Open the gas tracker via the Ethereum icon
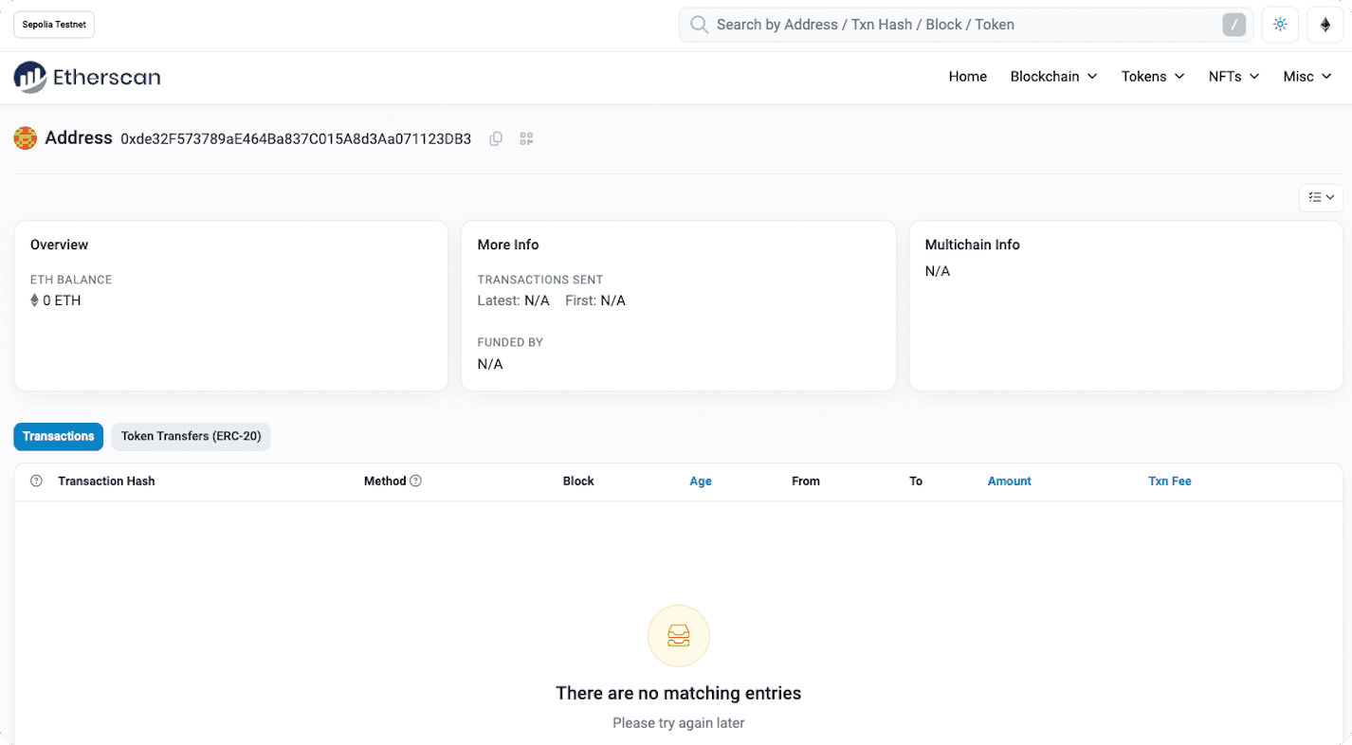Screen dimensions: 1352x745 pos(1325,25)
